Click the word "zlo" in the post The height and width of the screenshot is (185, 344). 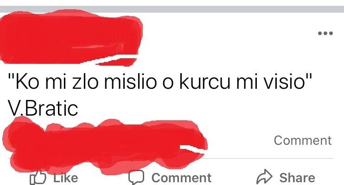tap(85, 82)
